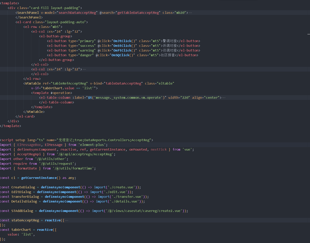Click 'layout-padding-auto' class on el-card
This screenshot has height=243, width=310.
[65, 22]
